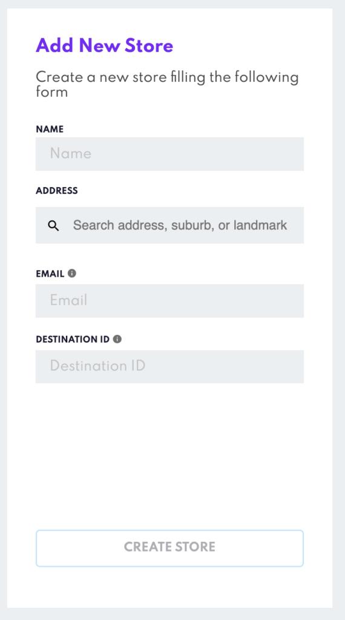The width and height of the screenshot is (345, 620).
Task: Show the Destination ID info icon tooltip
Action: click(117, 339)
